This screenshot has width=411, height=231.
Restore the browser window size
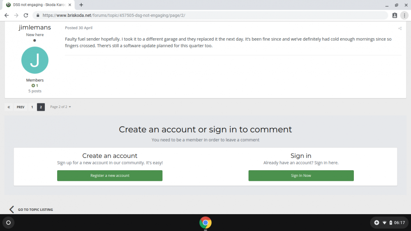397,5
